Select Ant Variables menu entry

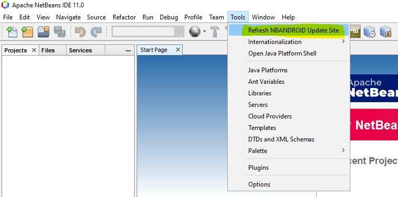(x=289, y=82)
